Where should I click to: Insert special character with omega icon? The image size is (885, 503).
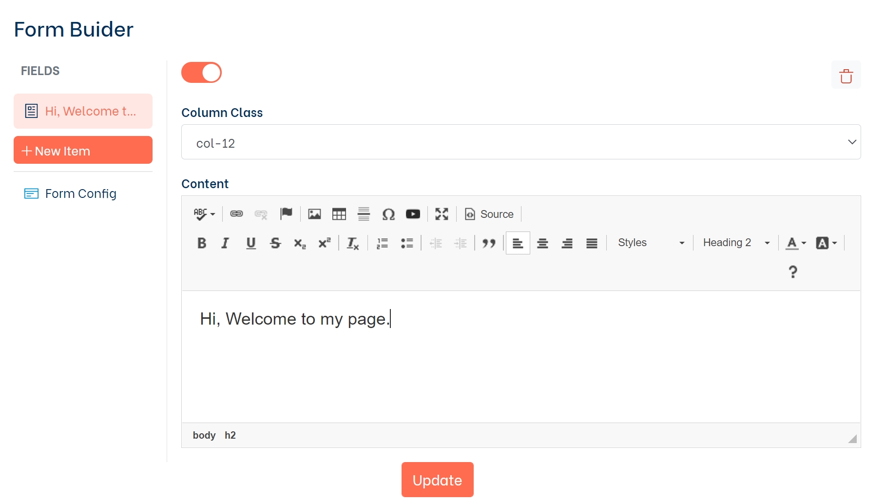[388, 214]
